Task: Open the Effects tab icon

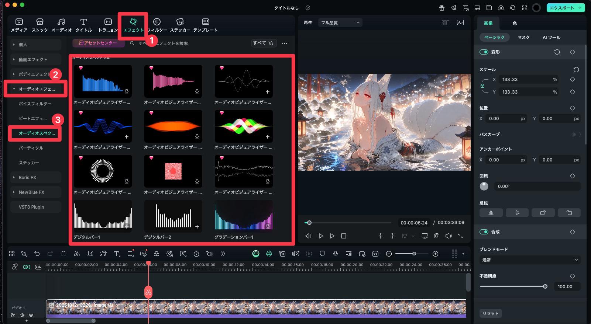Action: click(133, 22)
